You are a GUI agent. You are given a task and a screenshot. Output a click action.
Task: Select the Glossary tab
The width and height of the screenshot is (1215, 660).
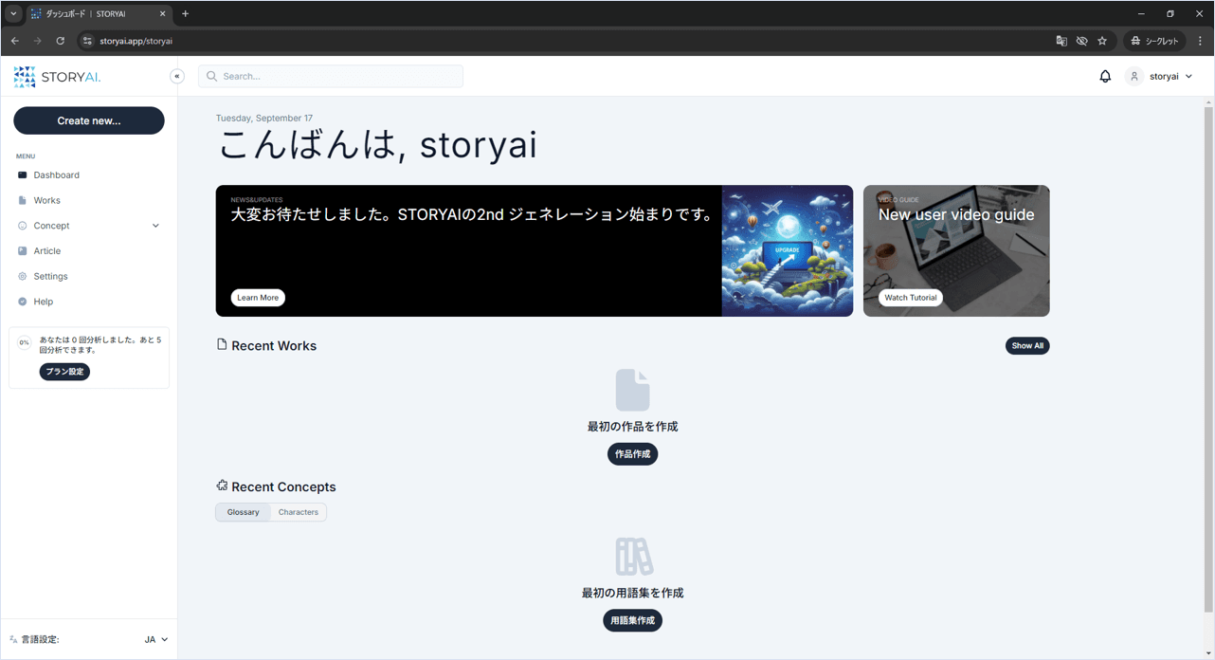[x=244, y=512]
